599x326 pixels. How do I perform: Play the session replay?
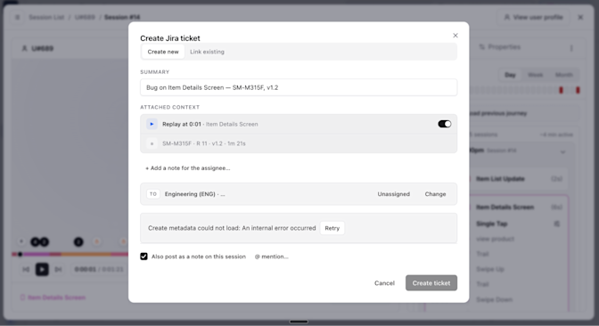[42, 270]
